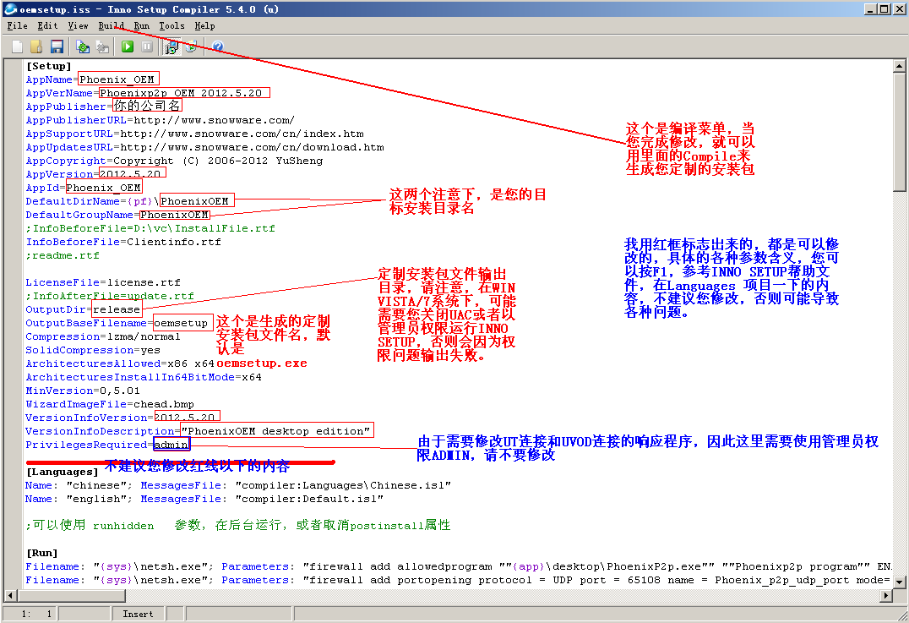Click the Inno Setup title bar app icon

tap(10, 8)
